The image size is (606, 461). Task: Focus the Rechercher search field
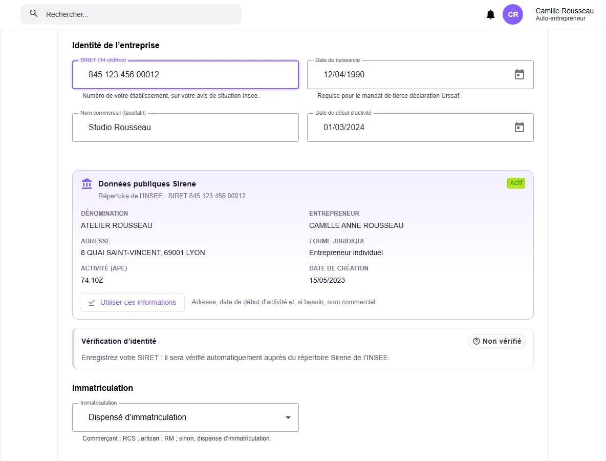pyautogui.click(x=131, y=14)
